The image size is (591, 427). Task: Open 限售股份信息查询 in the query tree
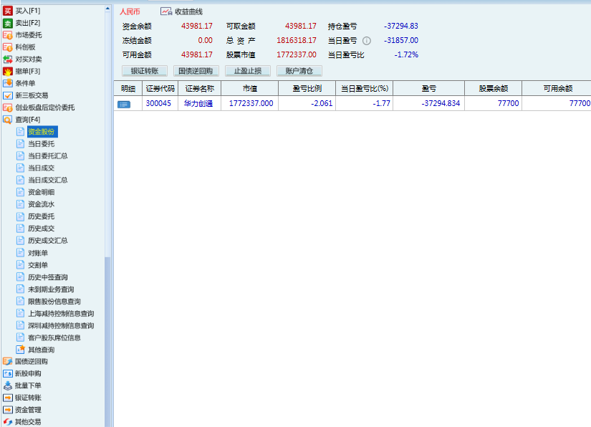pos(54,301)
